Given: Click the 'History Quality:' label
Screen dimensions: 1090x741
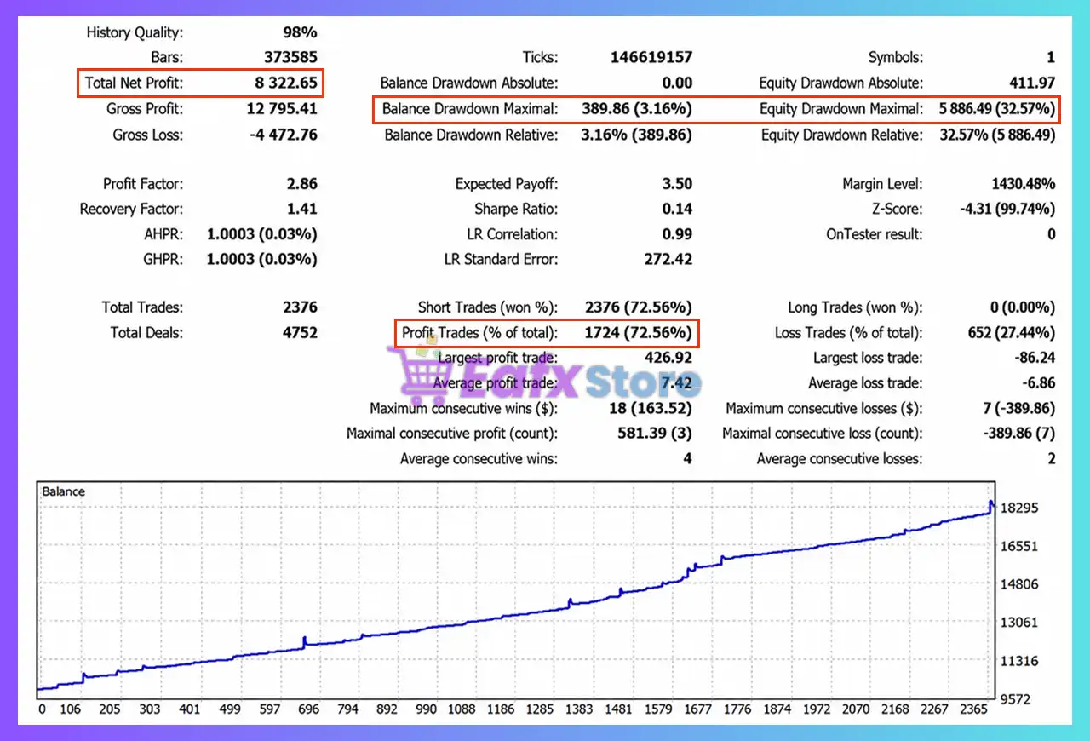Looking at the screenshot, I should 135,32.
